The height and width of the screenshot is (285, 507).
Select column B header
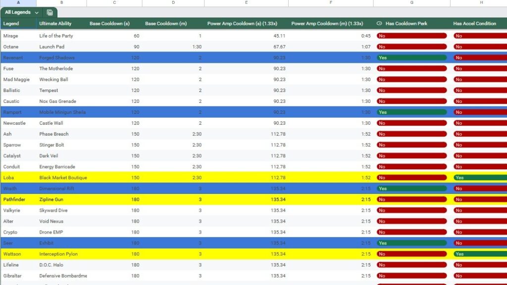(61, 3)
